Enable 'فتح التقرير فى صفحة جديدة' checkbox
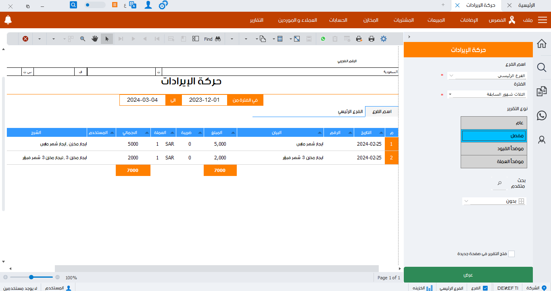 (511, 254)
